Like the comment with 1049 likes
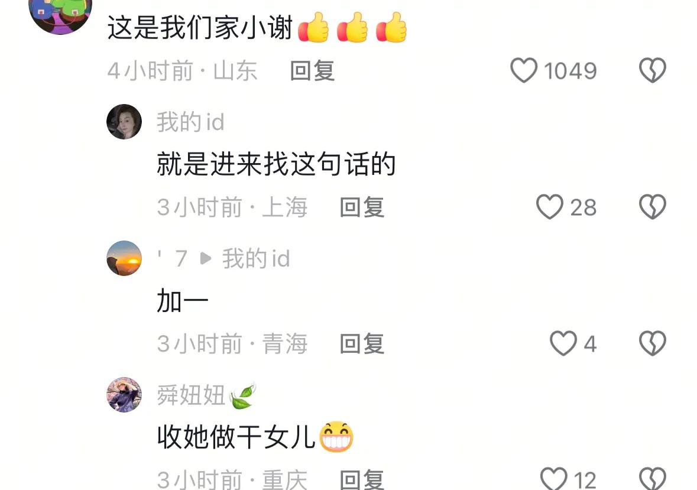The width and height of the screenshot is (697, 490). (524, 70)
